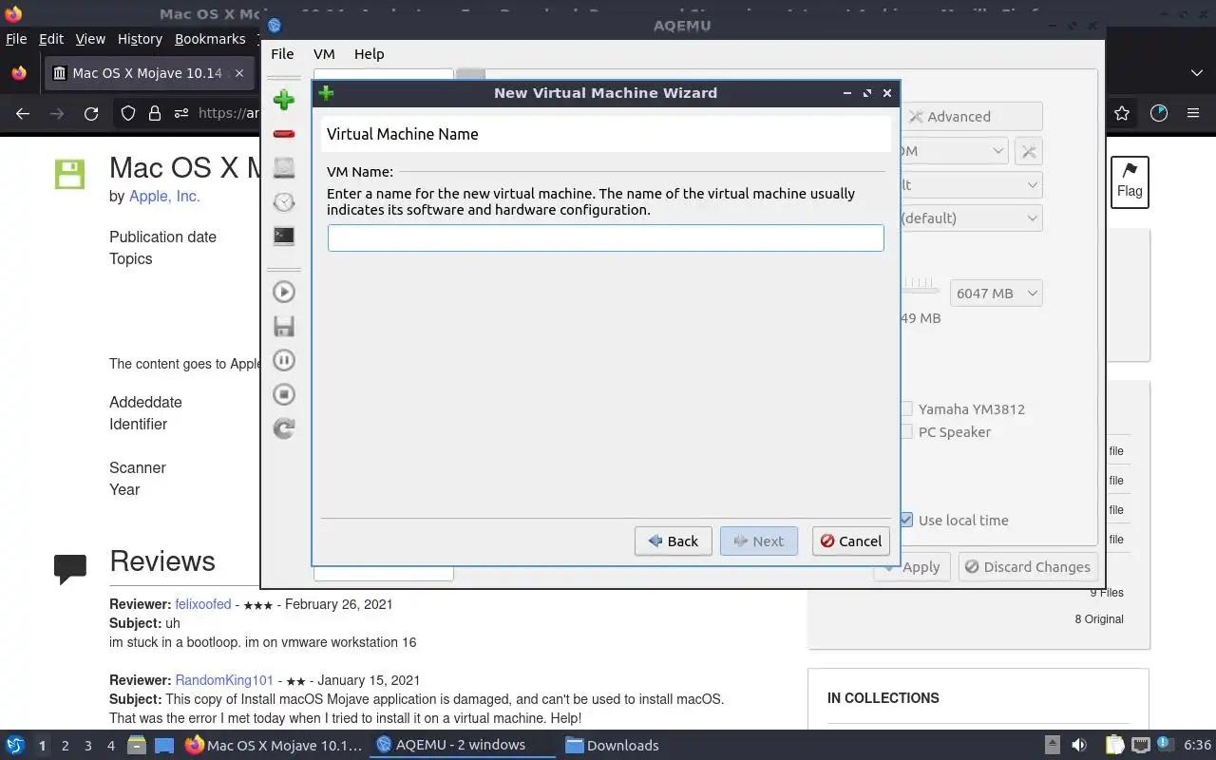Stop the VM with stop icon
This screenshot has width=1216, height=760.
tap(283, 394)
